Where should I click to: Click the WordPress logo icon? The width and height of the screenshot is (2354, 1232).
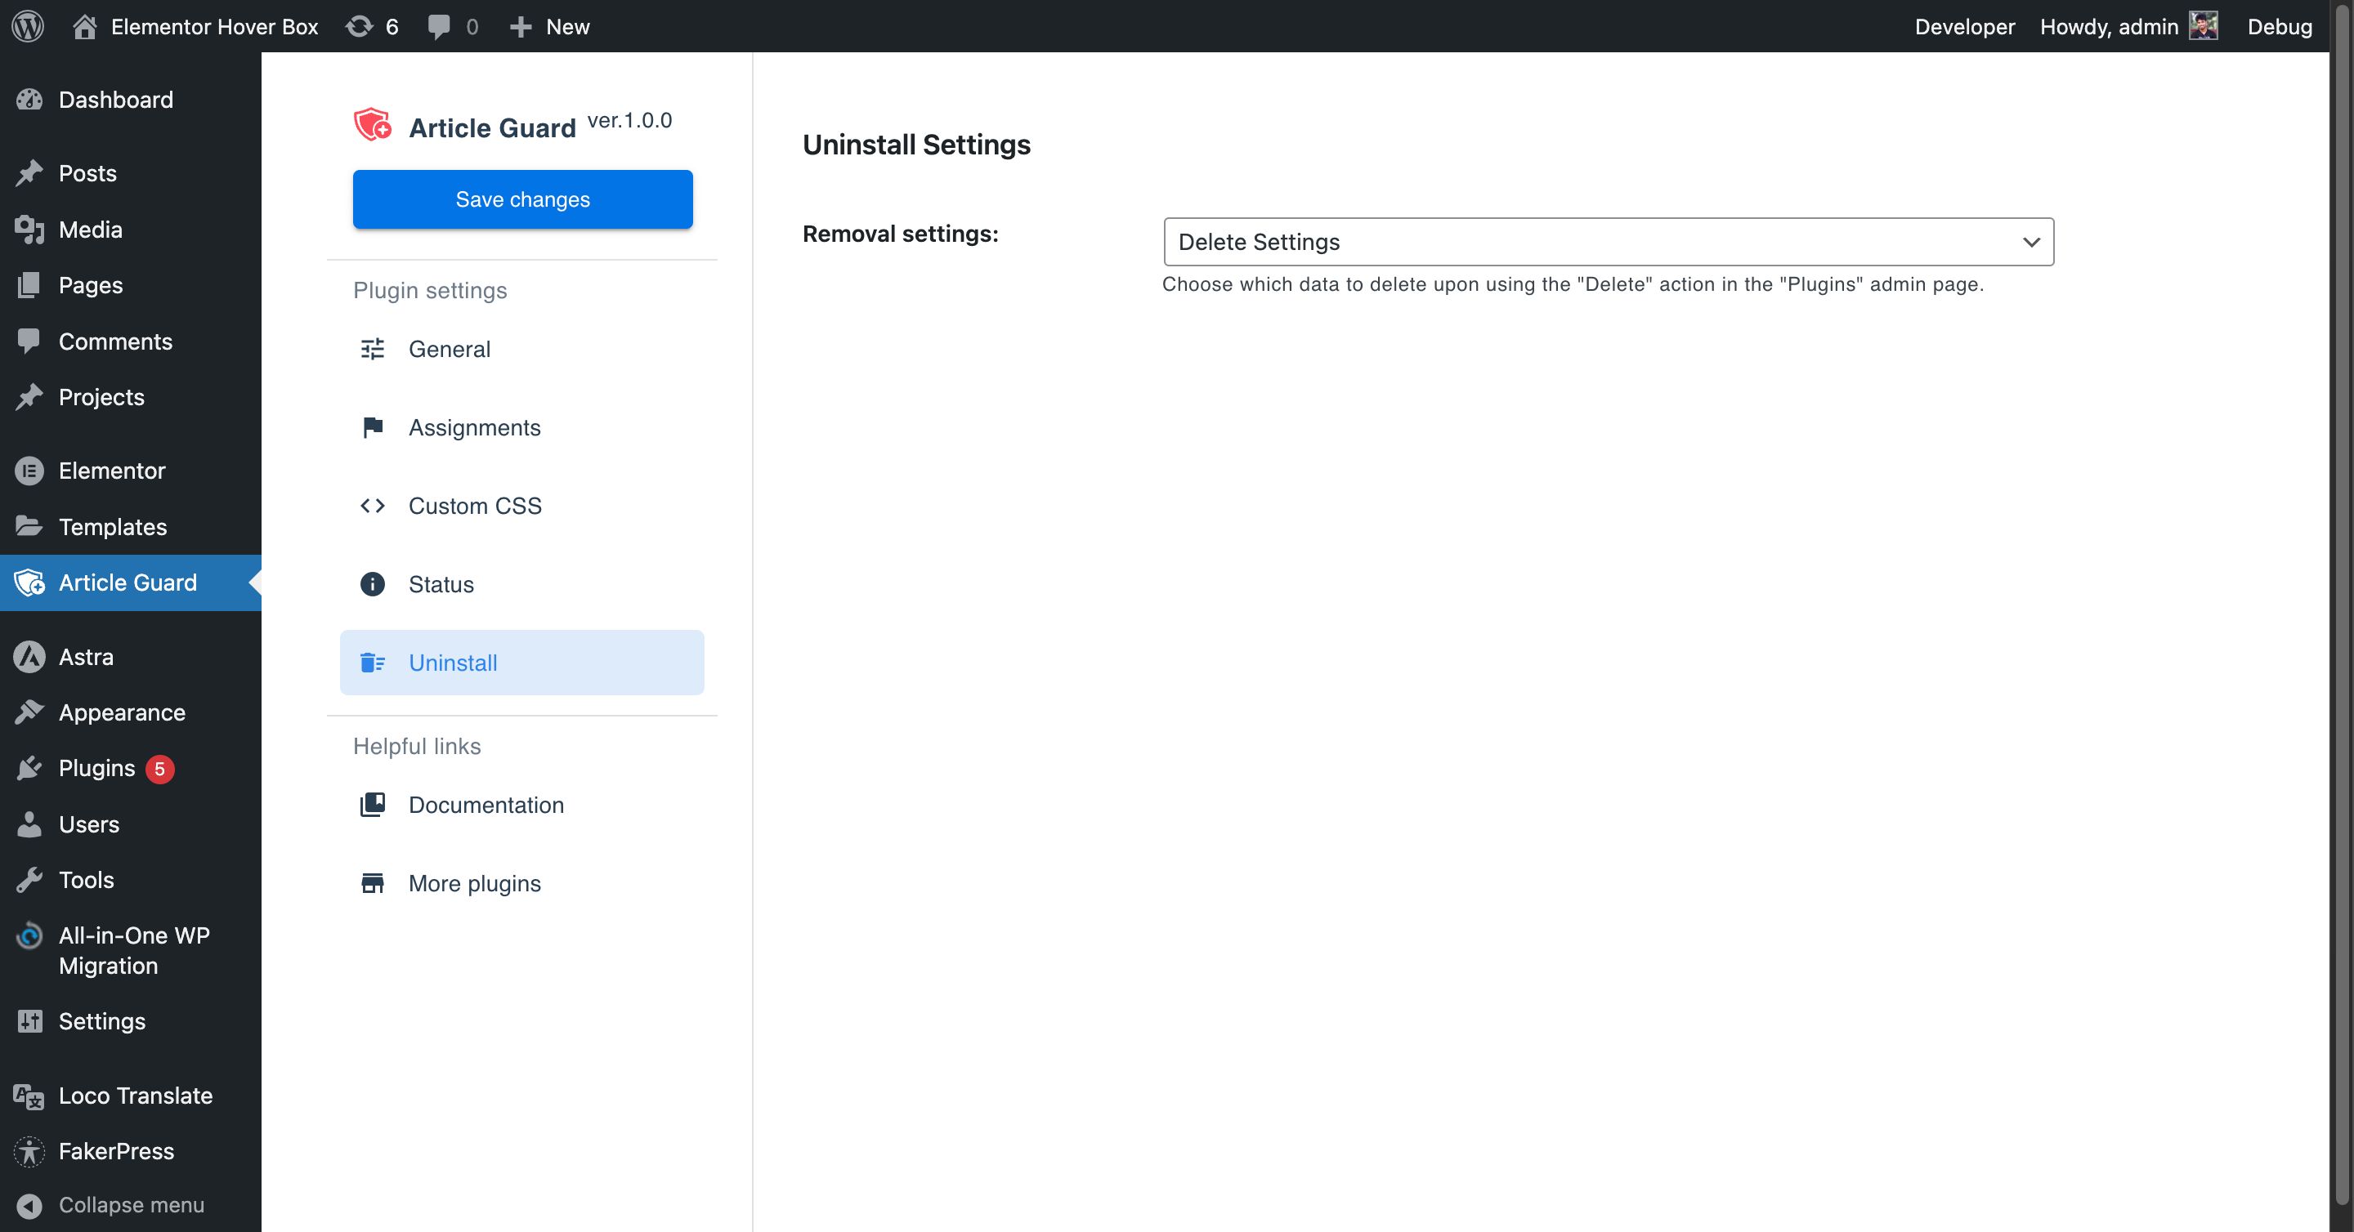pyautogui.click(x=28, y=25)
